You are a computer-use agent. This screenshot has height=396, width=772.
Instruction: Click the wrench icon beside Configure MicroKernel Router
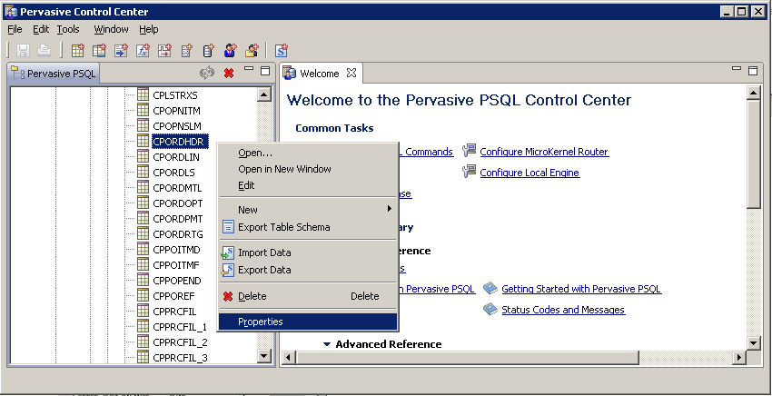click(470, 150)
